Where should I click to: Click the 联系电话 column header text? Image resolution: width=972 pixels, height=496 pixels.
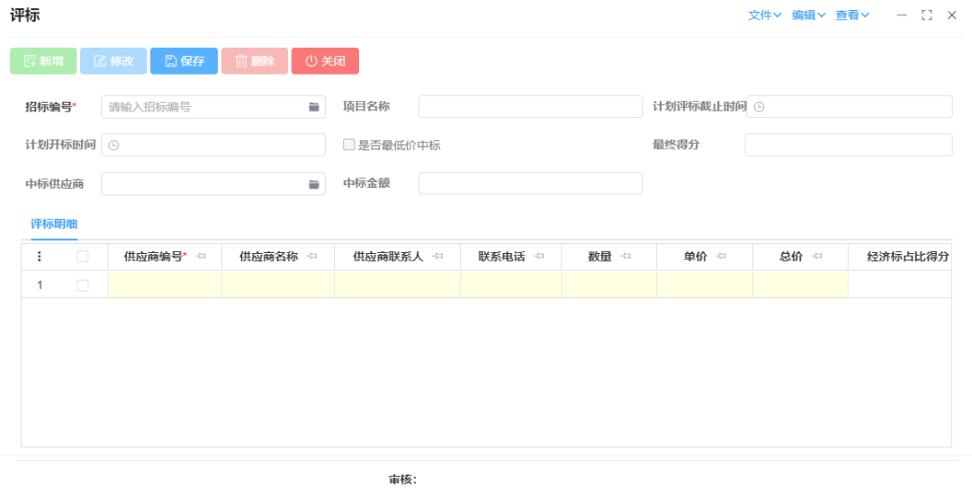(501, 257)
